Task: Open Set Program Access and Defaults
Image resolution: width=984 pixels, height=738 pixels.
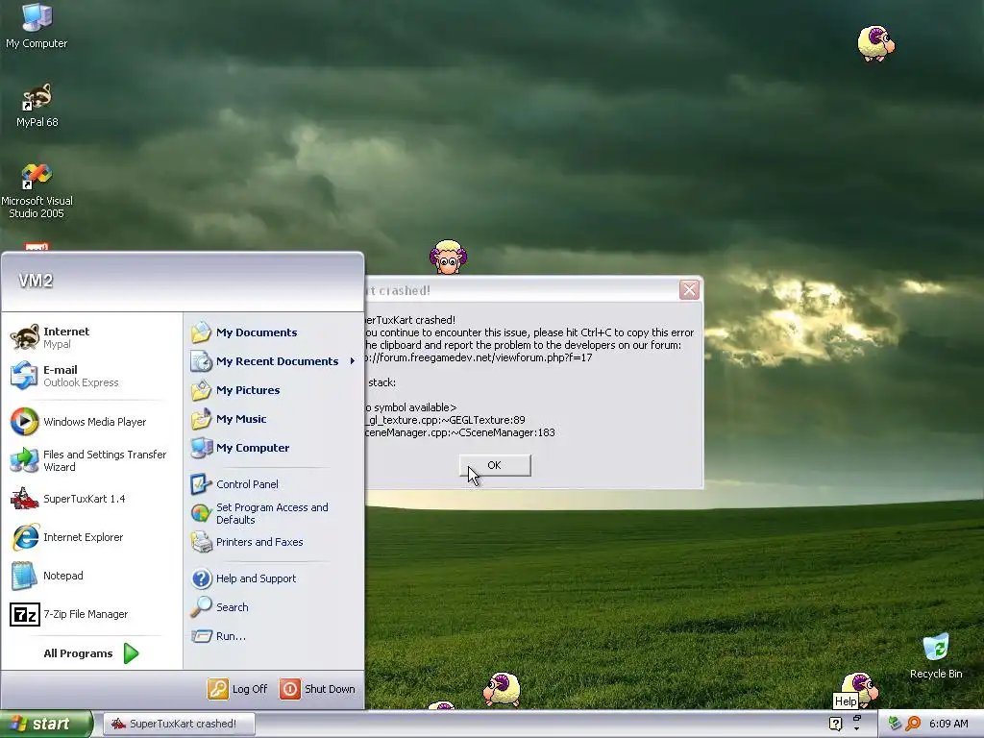Action: [259, 513]
